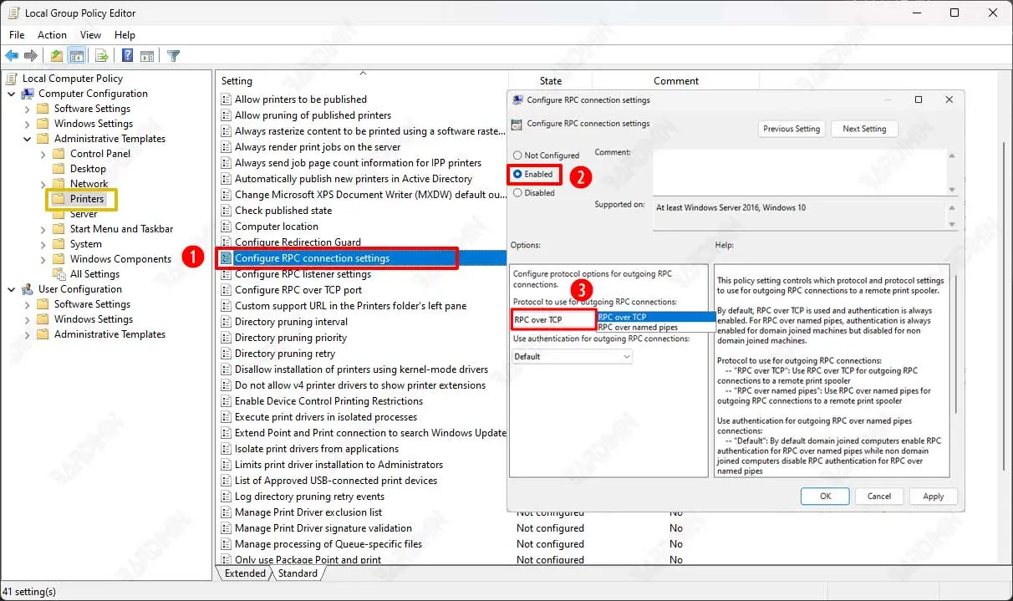The image size is (1013, 601).
Task: Open the authentication Default dropdown
Action: (x=573, y=357)
